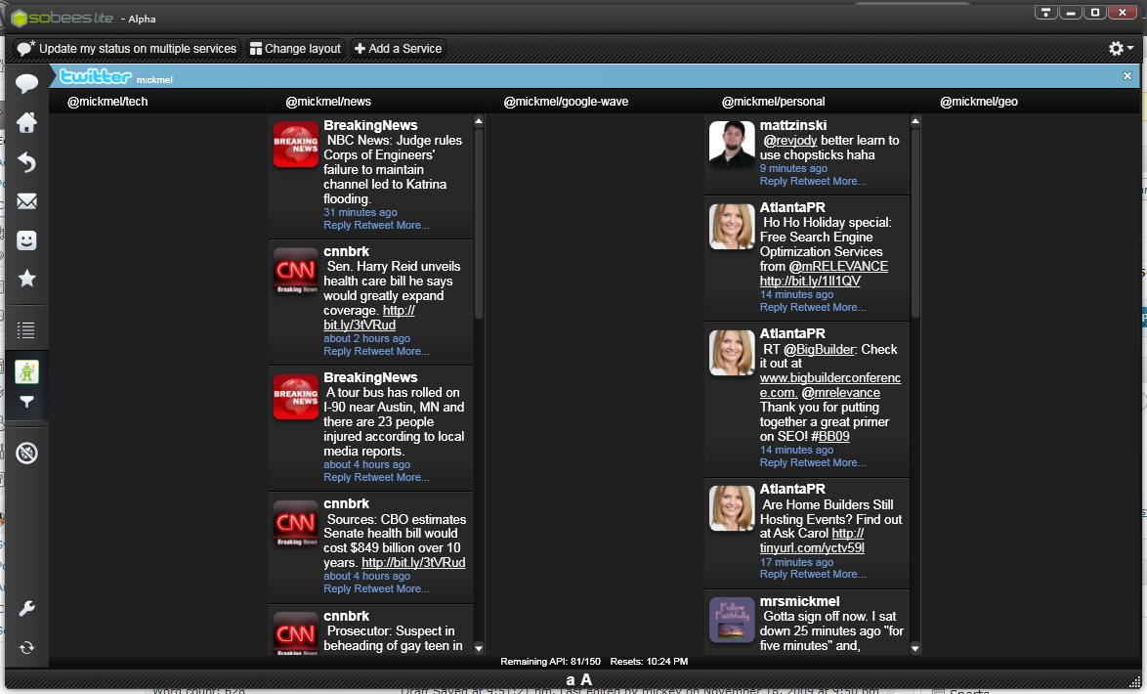This screenshot has width=1147, height=694.
Task: Switch to the @mickmel/google-wave list
Action: [566, 102]
